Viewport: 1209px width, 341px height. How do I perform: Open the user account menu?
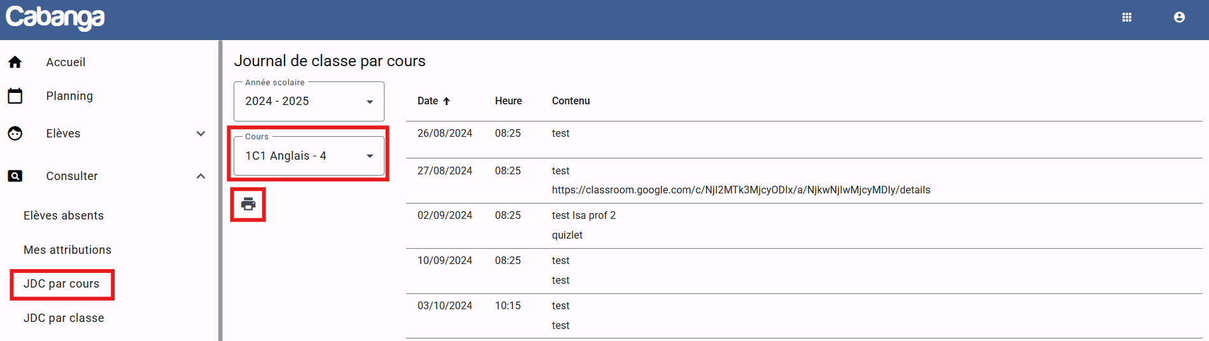[x=1179, y=17]
